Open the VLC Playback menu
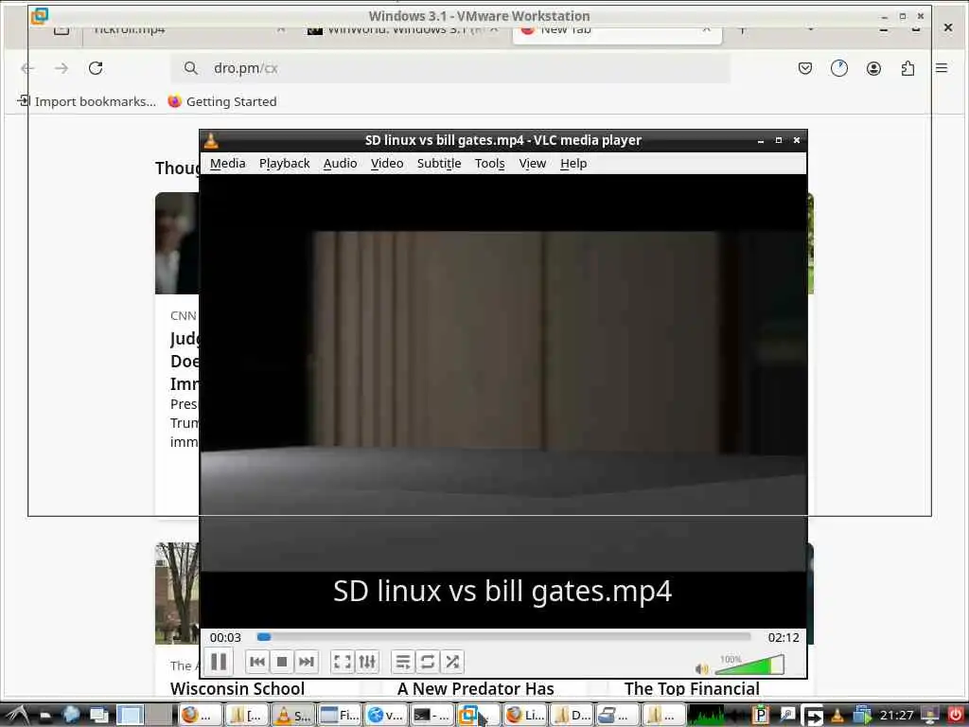This screenshot has width=969, height=727. pos(284,163)
